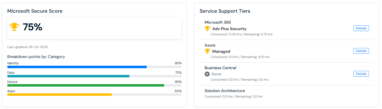Click the Identity 80% percentage label
The width and height of the screenshot is (382, 109).
click(x=178, y=63)
